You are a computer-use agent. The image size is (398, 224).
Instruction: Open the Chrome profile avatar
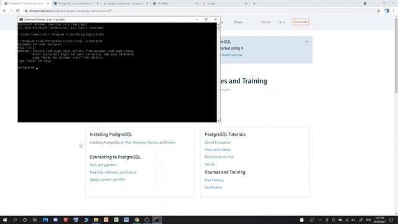click(387, 11)
